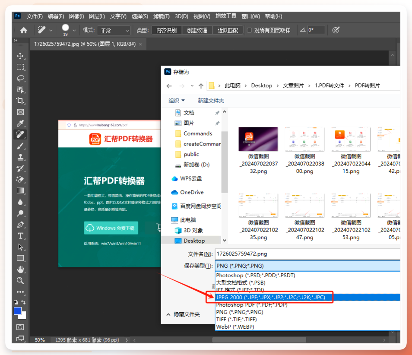Open the 滤镜(T) menu
Screen dimensions: 412x355
click(162, 16)
